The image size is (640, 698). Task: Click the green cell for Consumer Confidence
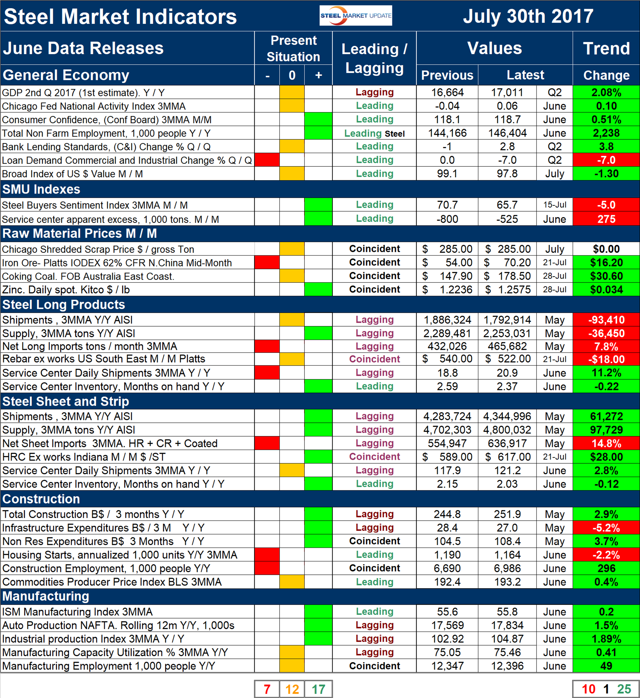318,119
